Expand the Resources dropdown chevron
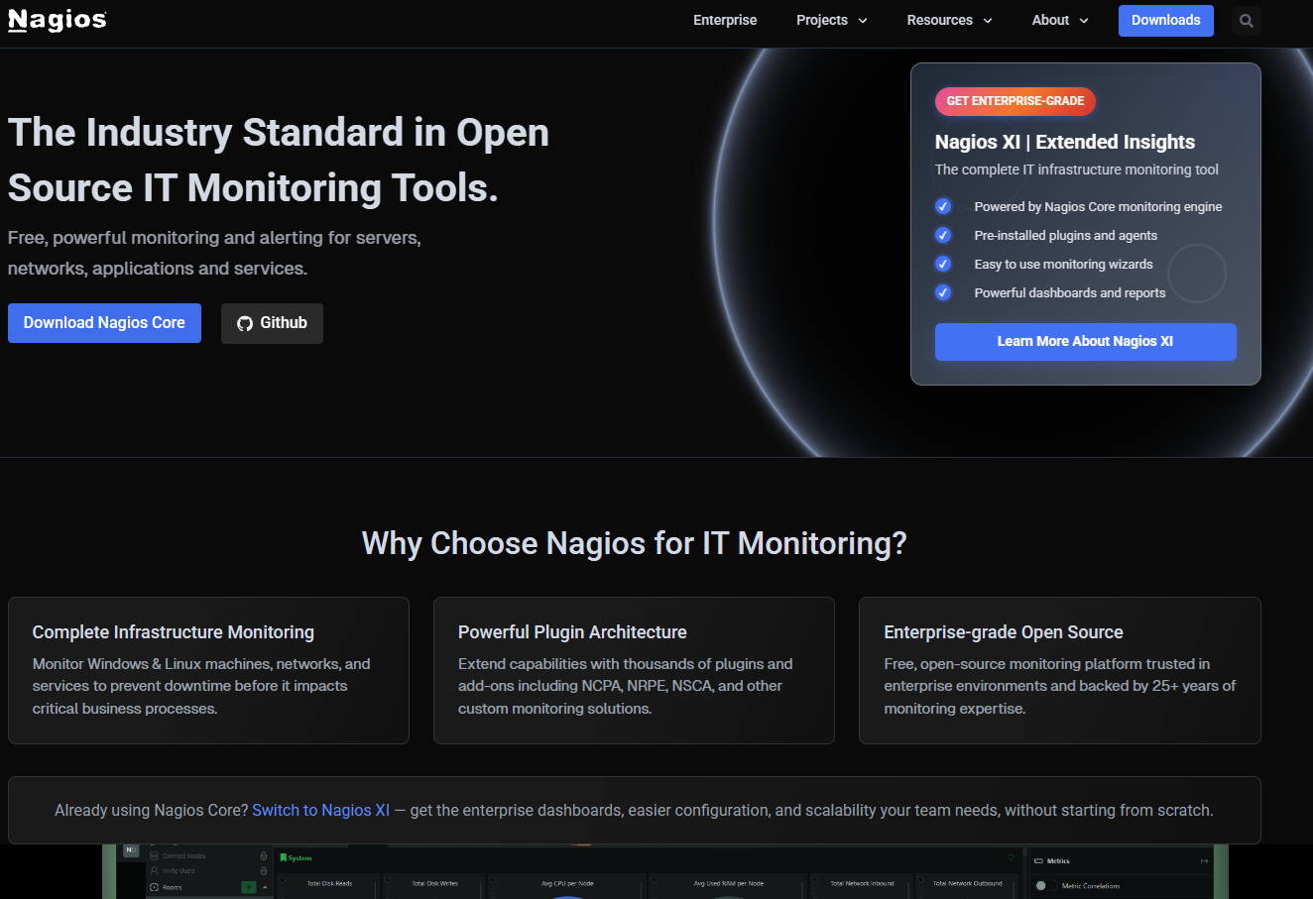 coord(988,21)
